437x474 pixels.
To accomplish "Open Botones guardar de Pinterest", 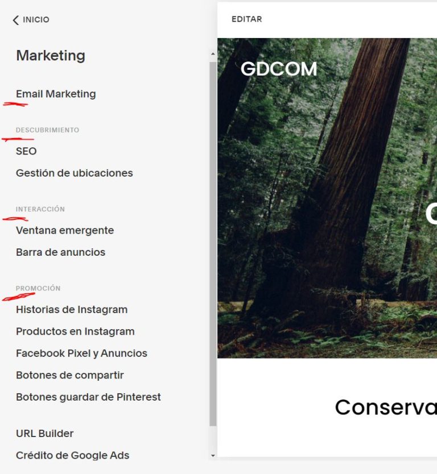I will click(88, 397).
